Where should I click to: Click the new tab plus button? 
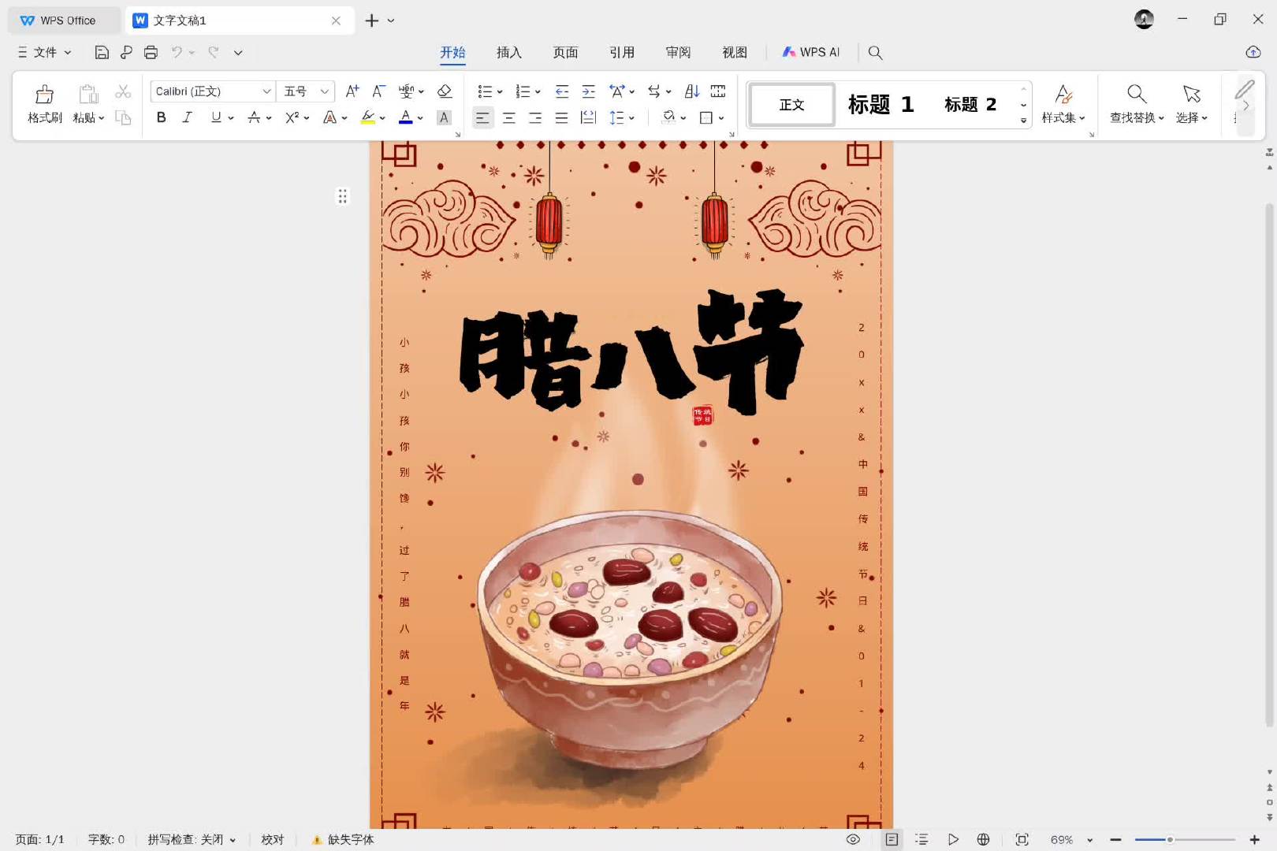click(x=371, y=20)
